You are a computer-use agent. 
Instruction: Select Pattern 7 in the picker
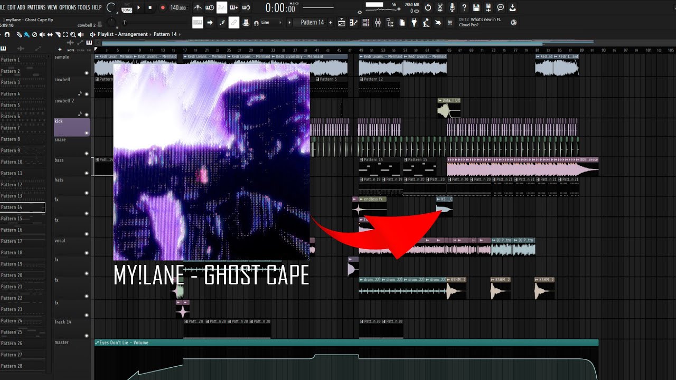tap(22, 128)
